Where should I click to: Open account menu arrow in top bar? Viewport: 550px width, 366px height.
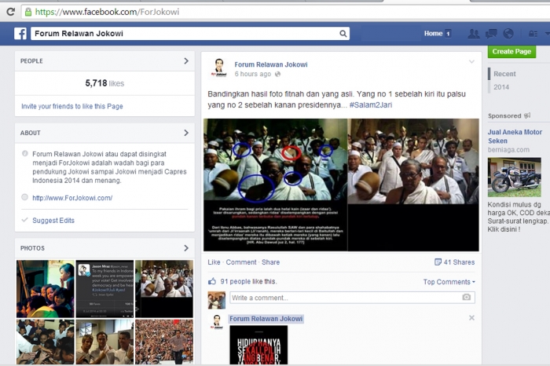[547, 34]
